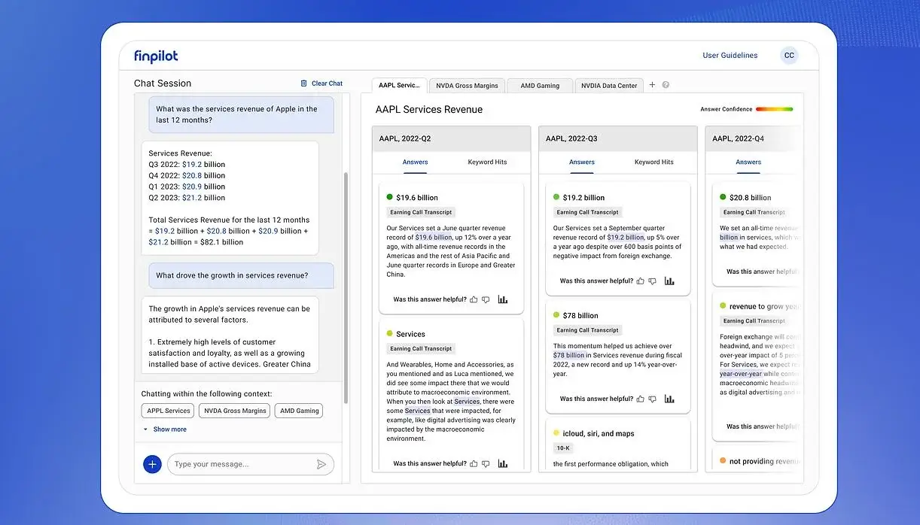Thumbs up the 2022-Q3 $19.2 billion answer

[640, 281]
